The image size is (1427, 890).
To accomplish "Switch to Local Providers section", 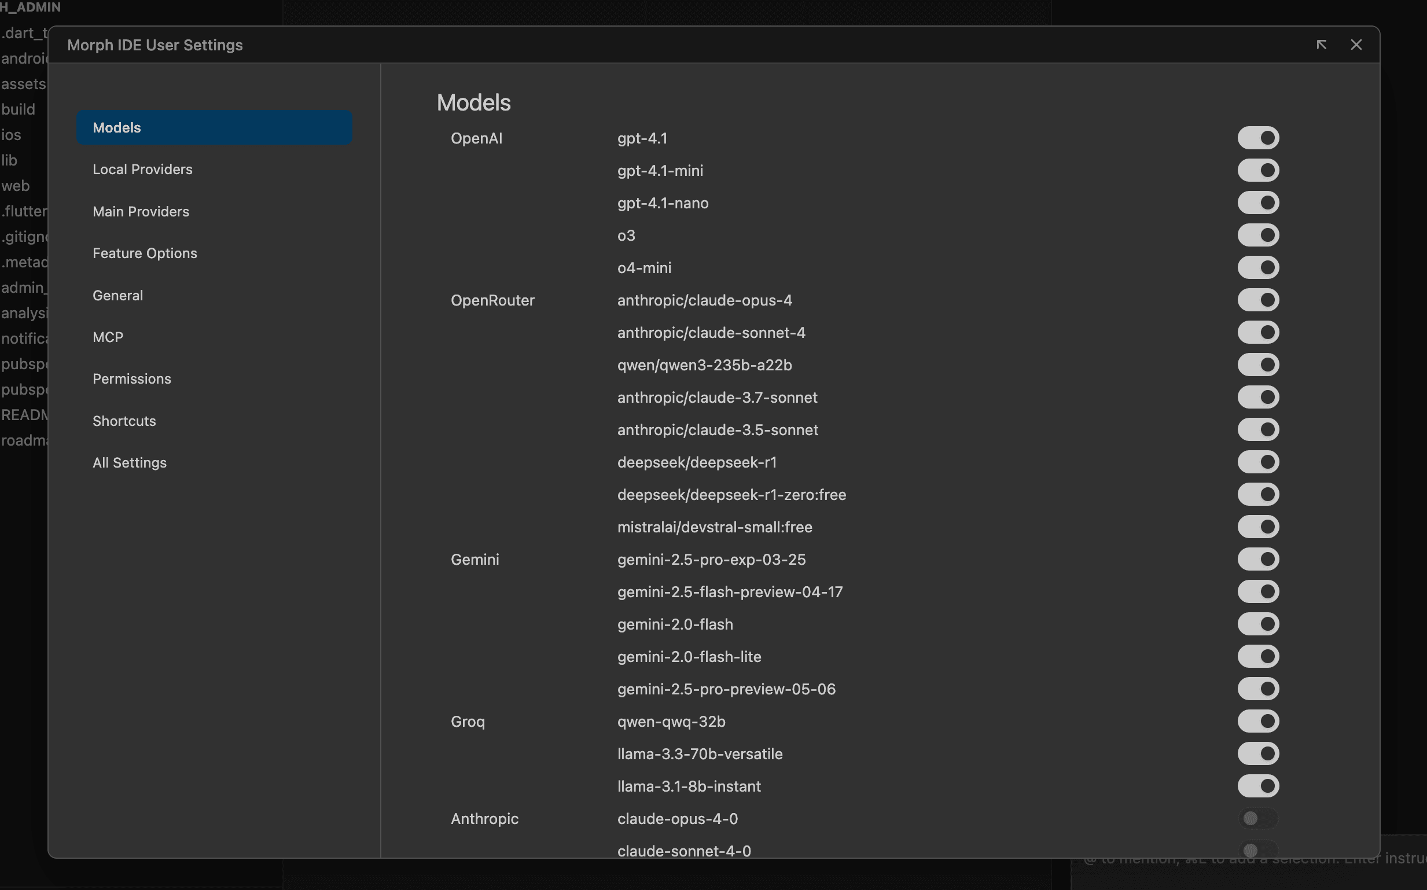I will 214,170.
